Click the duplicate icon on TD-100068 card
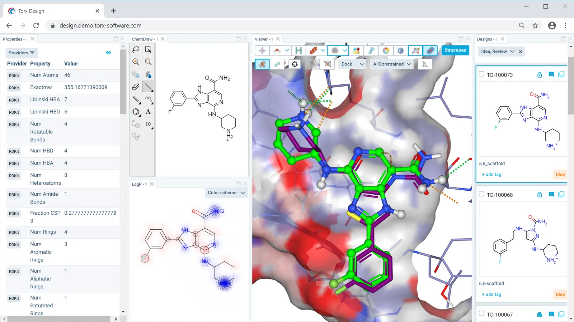The height and width of the screenshot is (322, 574). [561, 194]
